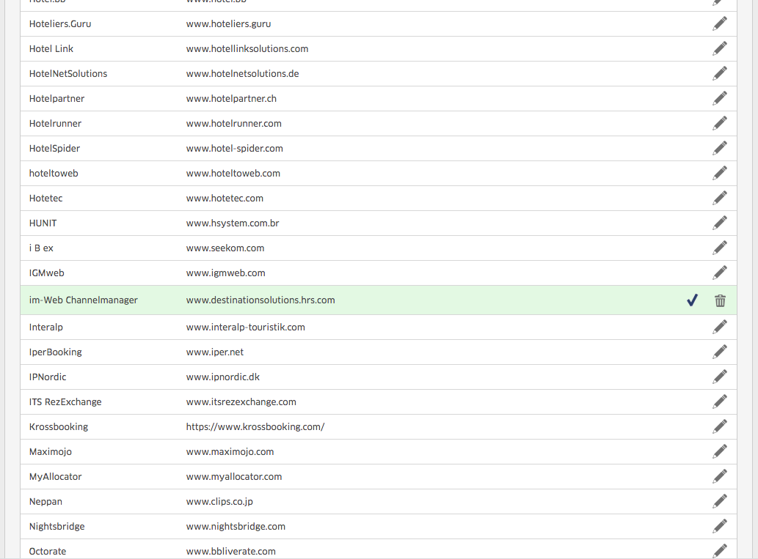Select www.hotetec.com URL

[225, 199]
